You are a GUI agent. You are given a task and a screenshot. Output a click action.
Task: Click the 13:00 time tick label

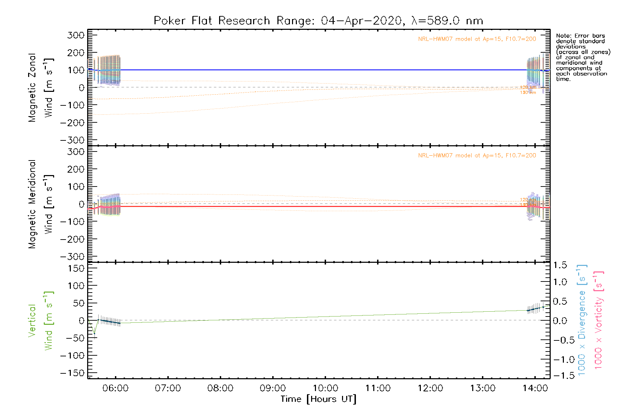coord(483,388)
